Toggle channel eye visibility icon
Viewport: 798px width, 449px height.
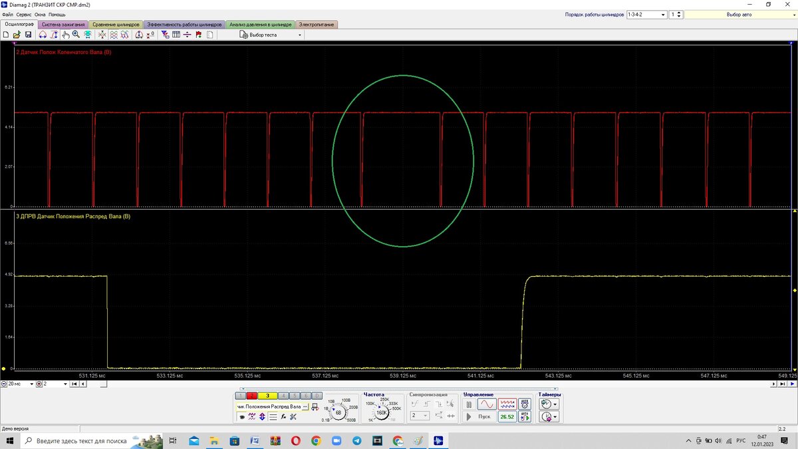tap(241, 416)
